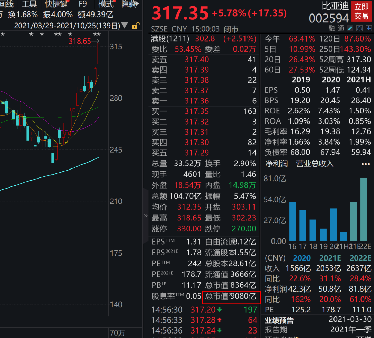This screenshot has width=374, height=338.
Task: Click the 涨停 price 330.00
Action: (189, 229)
